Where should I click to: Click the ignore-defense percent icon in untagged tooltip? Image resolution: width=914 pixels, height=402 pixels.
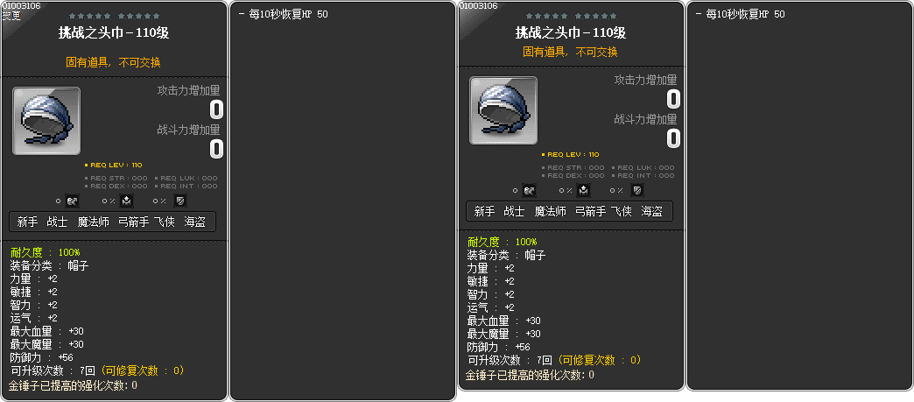point(584,191)
